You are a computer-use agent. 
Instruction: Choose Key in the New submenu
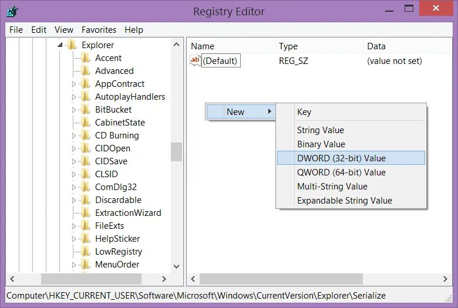coord(351,112)
